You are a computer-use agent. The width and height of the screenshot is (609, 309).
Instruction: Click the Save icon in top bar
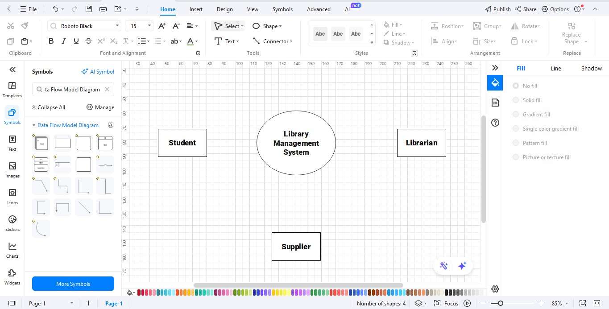tap(89, 9)
